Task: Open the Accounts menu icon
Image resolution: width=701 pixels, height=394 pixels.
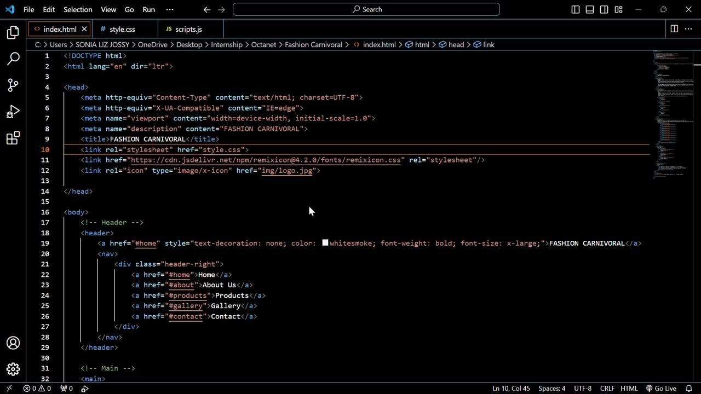Action: coord(13,343)
